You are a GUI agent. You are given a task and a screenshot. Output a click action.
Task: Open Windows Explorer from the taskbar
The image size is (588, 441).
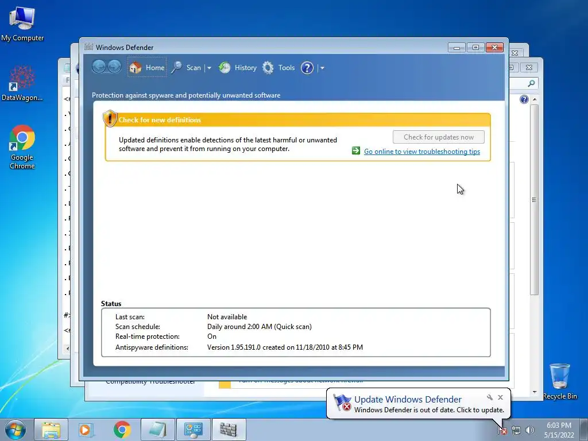pos(51,430)
